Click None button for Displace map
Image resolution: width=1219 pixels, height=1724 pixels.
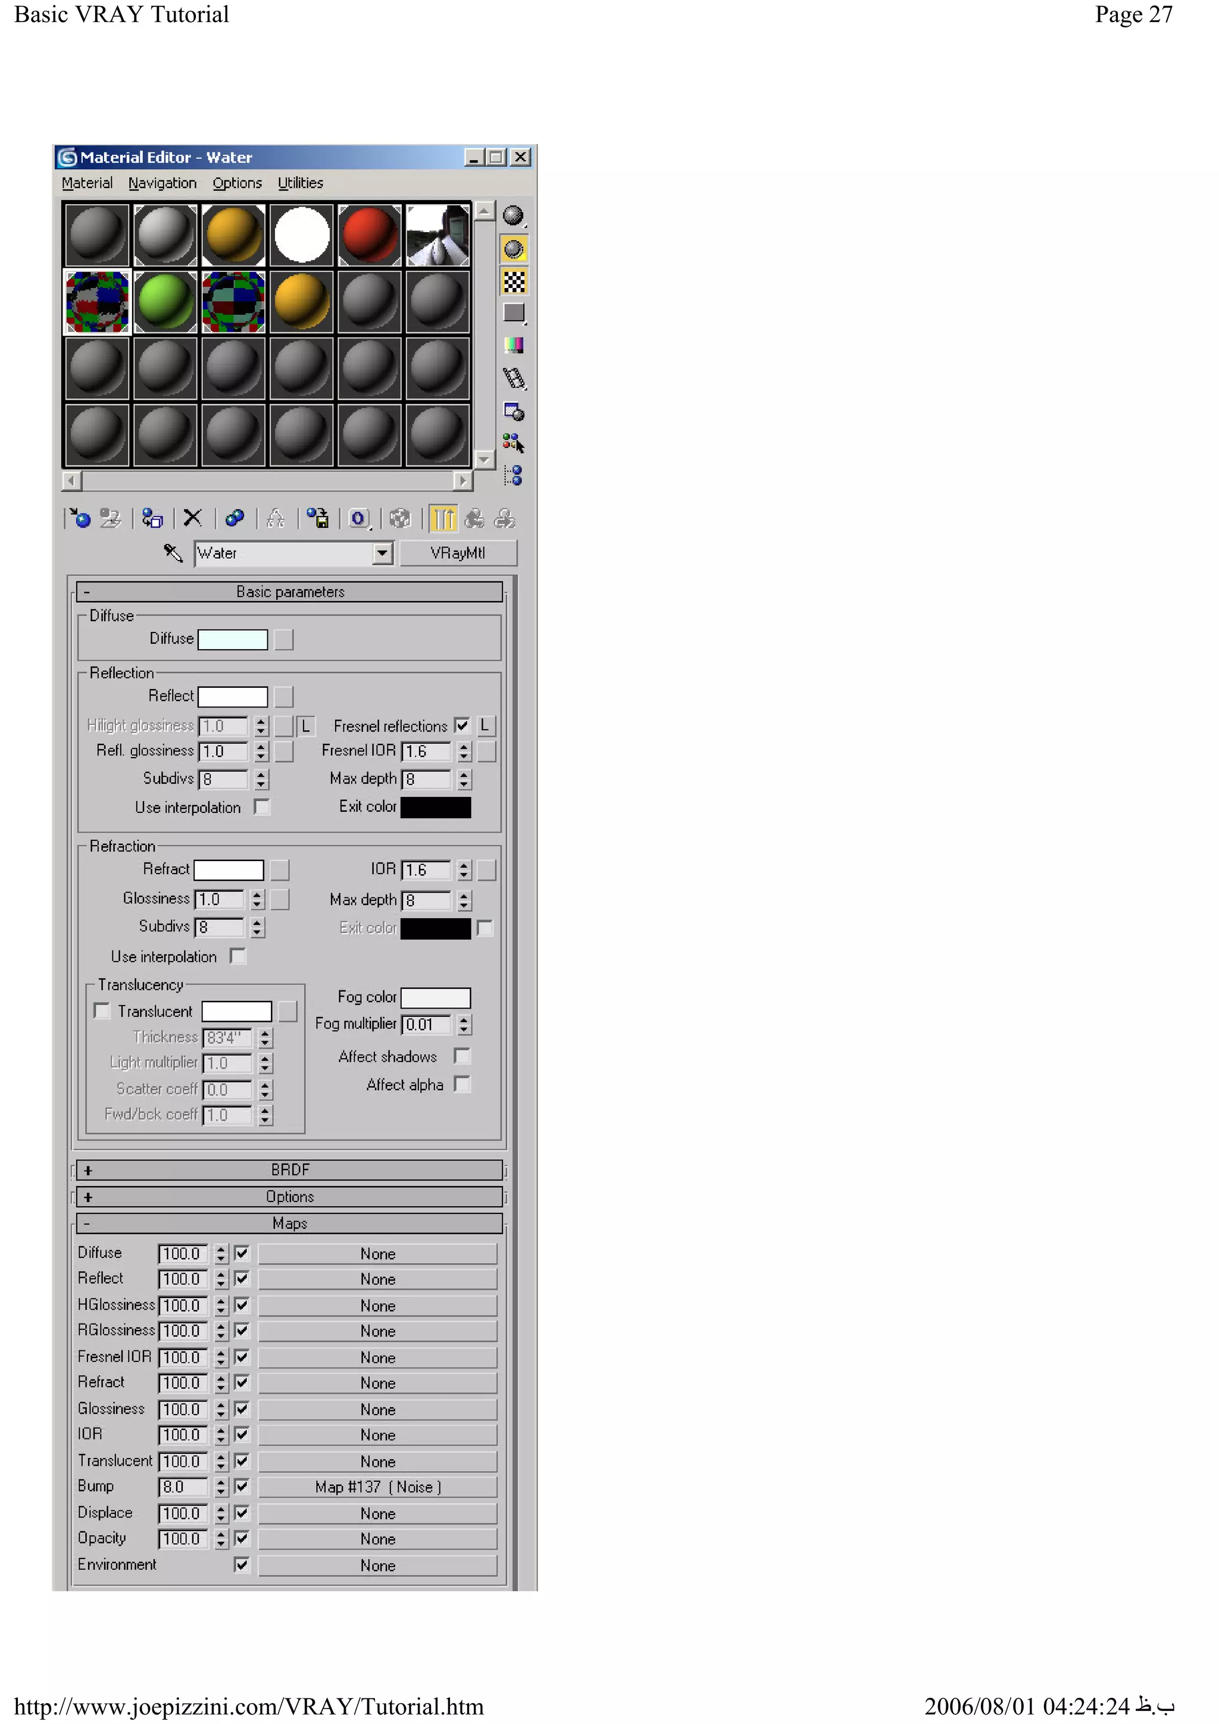[378, 1515]
